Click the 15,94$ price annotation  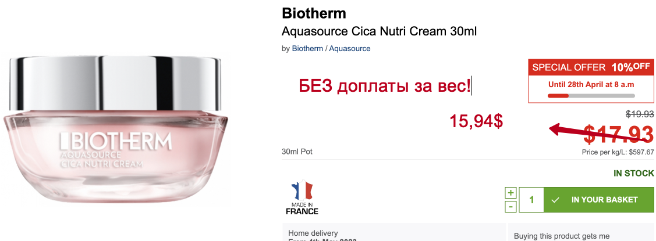click(476, 121)
